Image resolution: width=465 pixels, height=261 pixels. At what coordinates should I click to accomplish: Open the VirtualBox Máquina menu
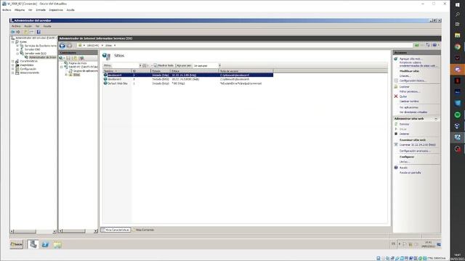tap(20, 9)
